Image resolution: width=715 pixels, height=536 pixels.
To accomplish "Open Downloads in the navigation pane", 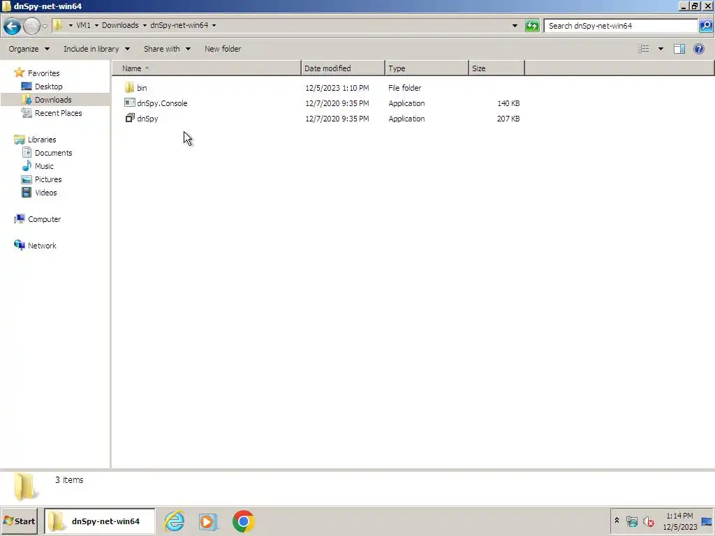I will tap(53, 99).
